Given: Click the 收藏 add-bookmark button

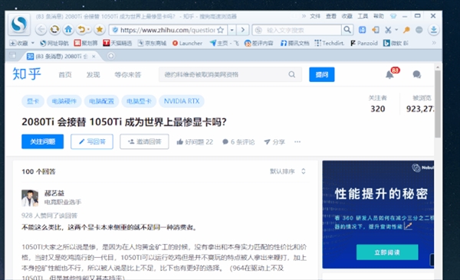Looking at the screenshot, I should pyautogui.click(x=18, y=44).
